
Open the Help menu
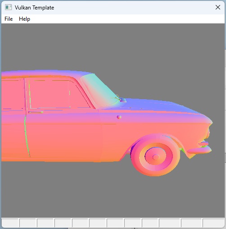(x=24, y=19)
